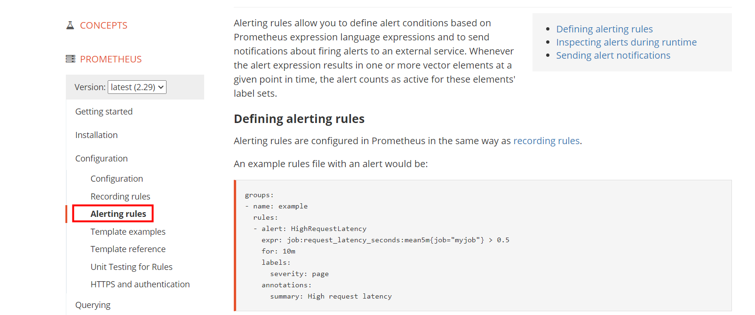The image size is (755, 315).
Task: Collapse the Configuration sidebar section
Action: coord(102,159)
